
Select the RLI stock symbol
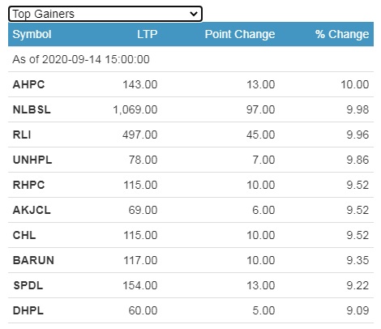(22, 135)
